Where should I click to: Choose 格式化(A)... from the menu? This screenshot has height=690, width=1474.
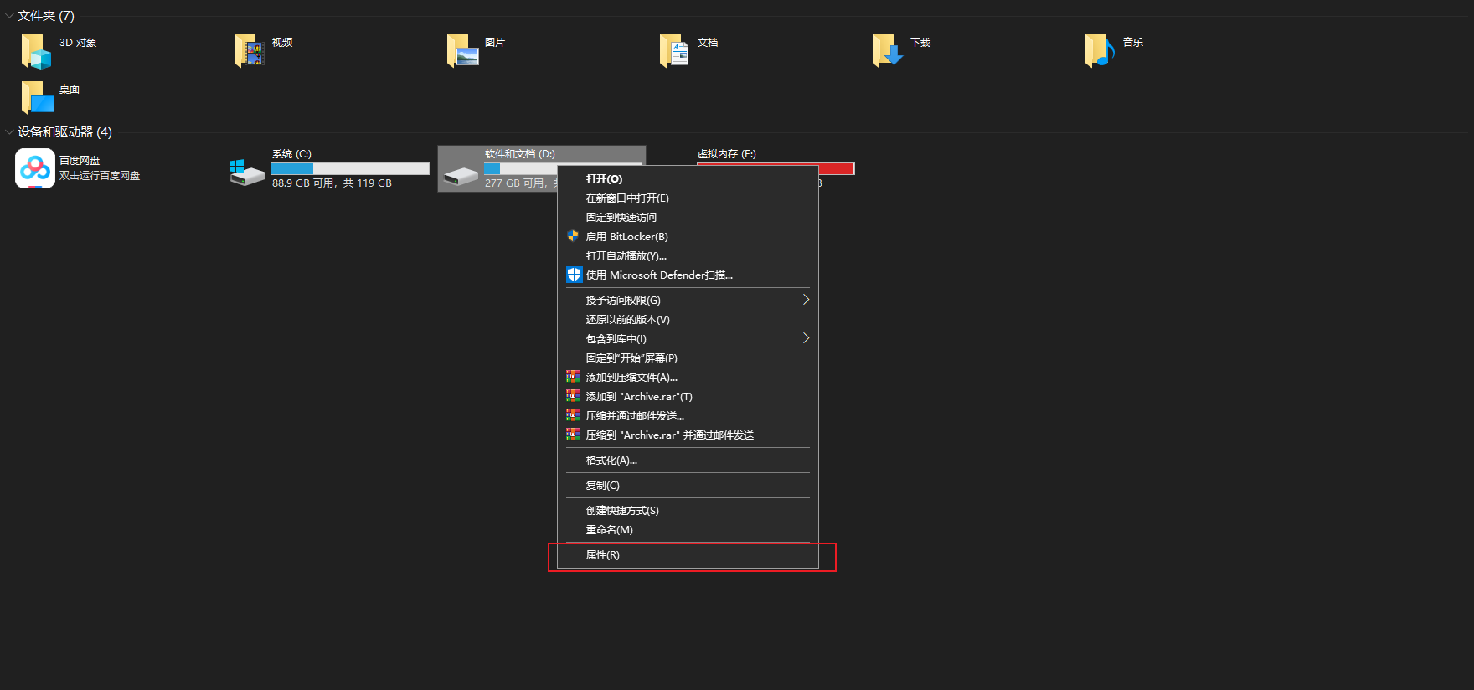pos(688,461)
